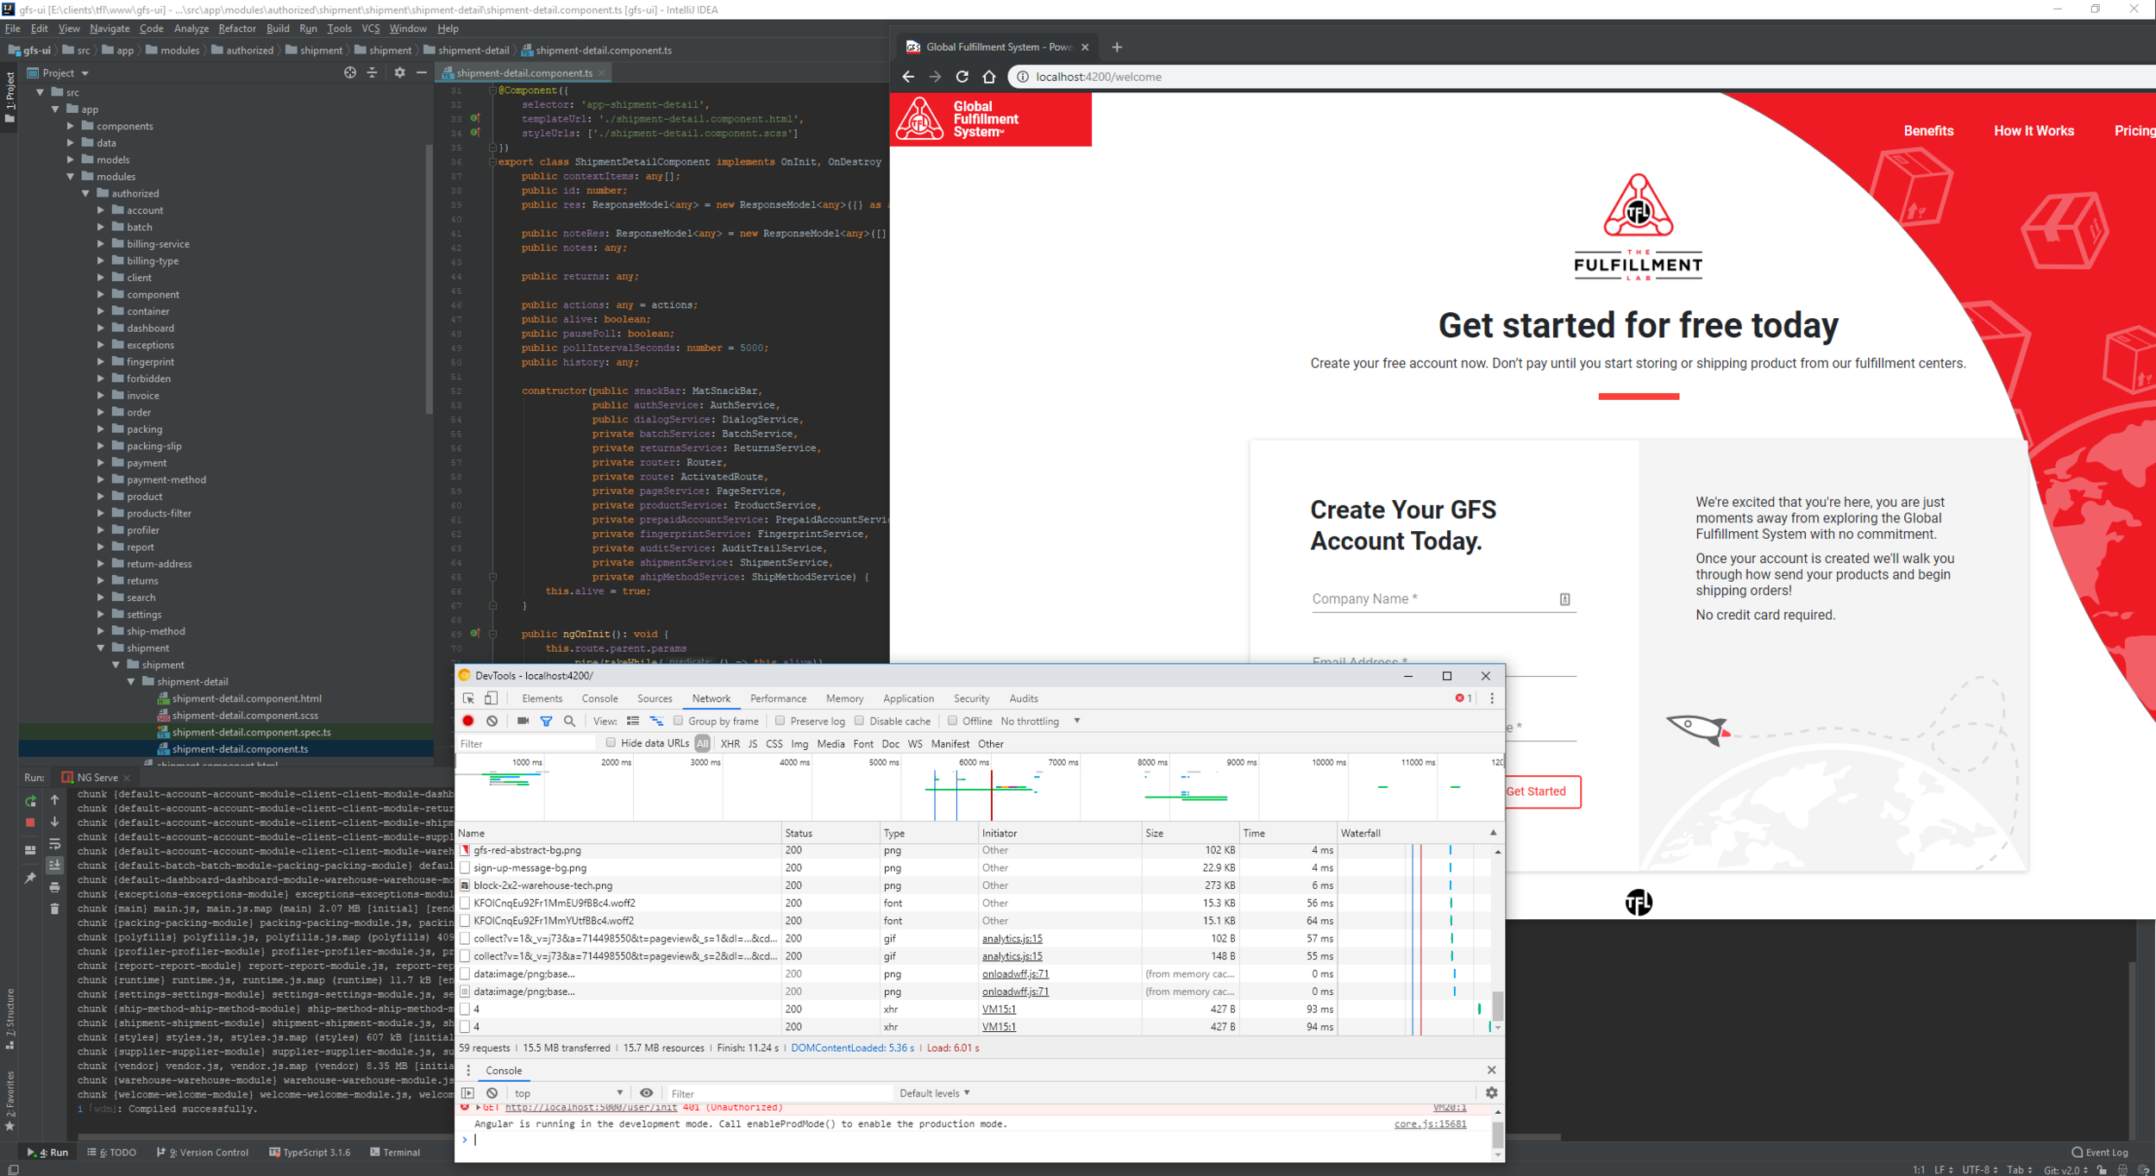Clear the network log with the clear icon
Viewport: 2156px width, 1176px height.
[x=492, y=721]
